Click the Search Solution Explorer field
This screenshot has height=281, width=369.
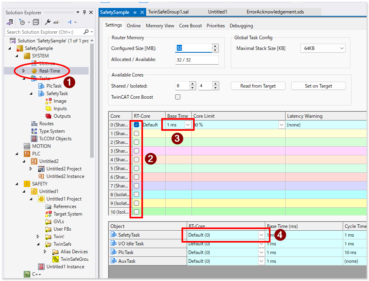44,32
